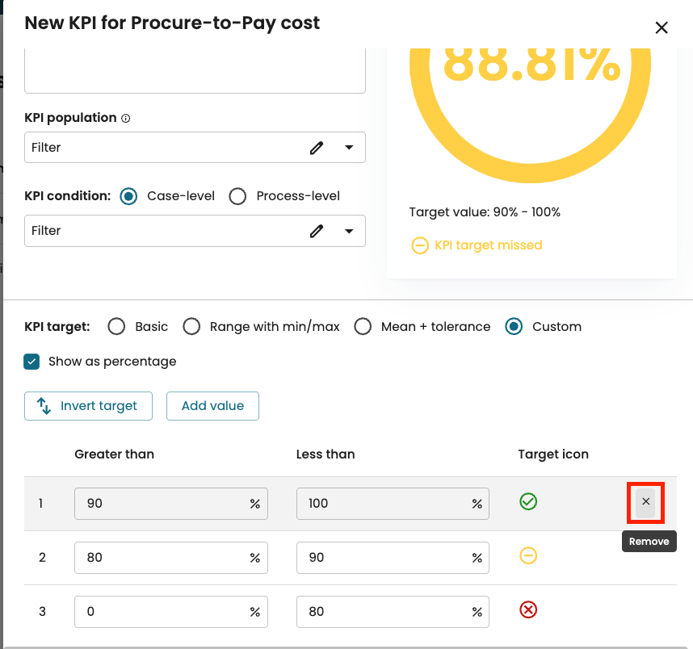Viewport: 693px width, 649px height.
Task: Choose the Basic KPI target option
Action: click(116, 327)
